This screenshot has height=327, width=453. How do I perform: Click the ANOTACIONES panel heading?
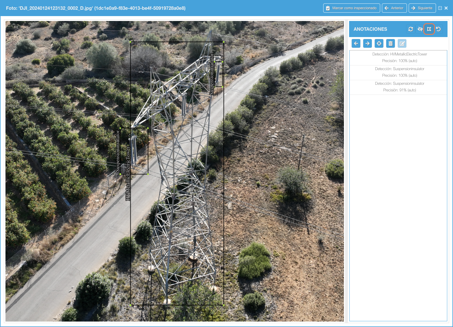coord(370,29)
